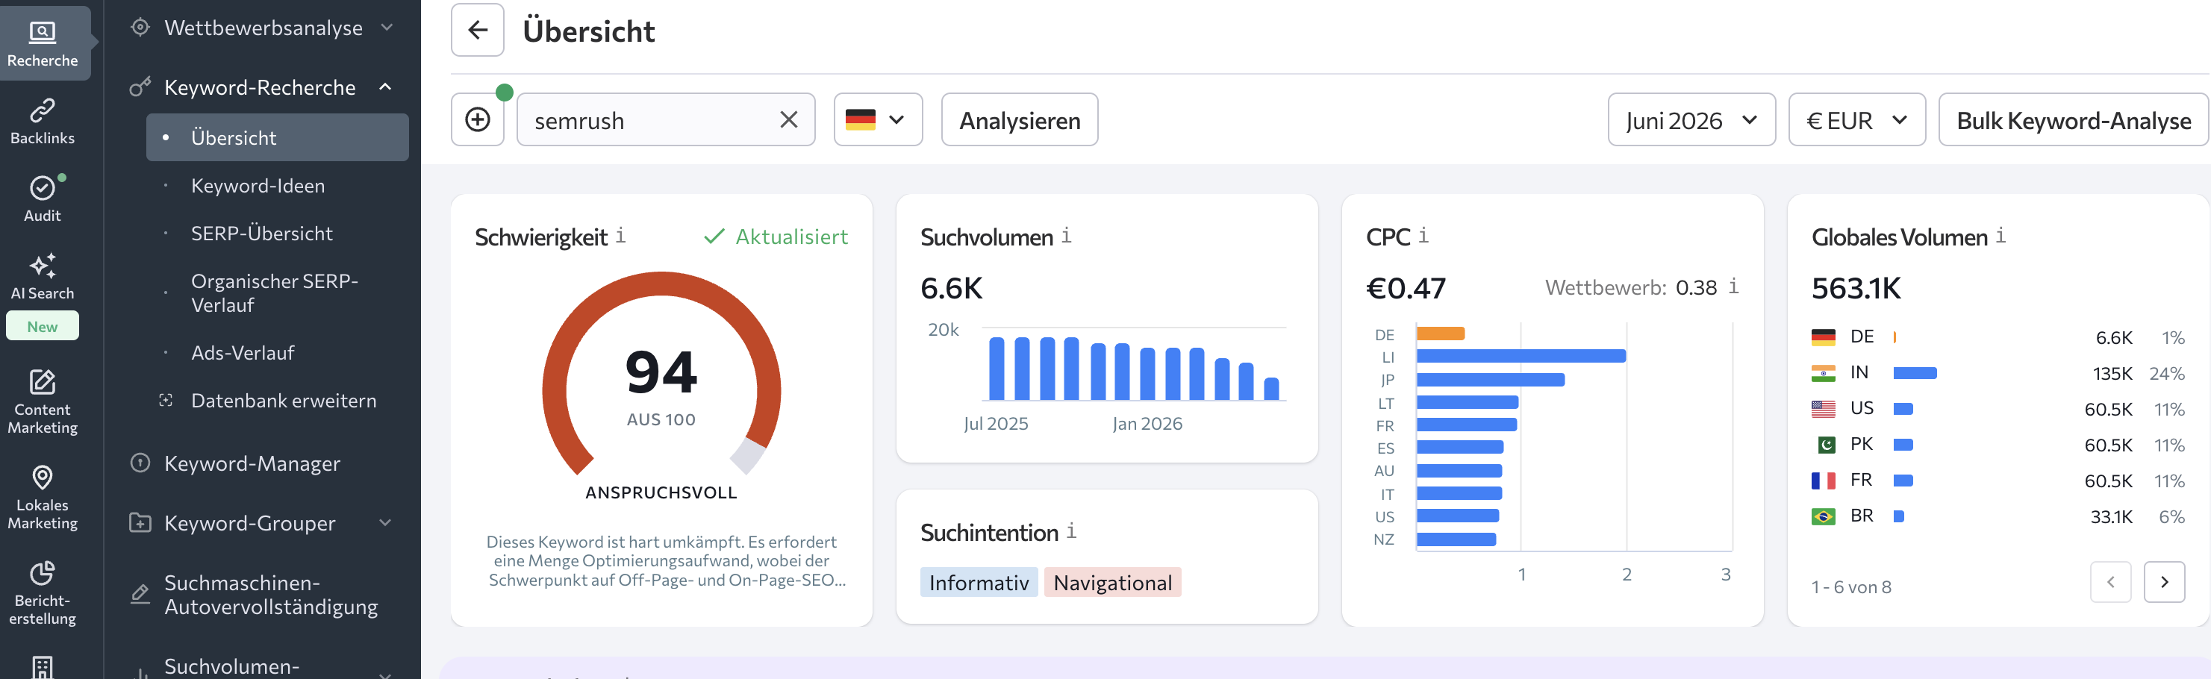This screenshot has height=679, width=2211.
Task: Expand the Wettbewerbsanalyse menu chevron
Action: [387, 28]
